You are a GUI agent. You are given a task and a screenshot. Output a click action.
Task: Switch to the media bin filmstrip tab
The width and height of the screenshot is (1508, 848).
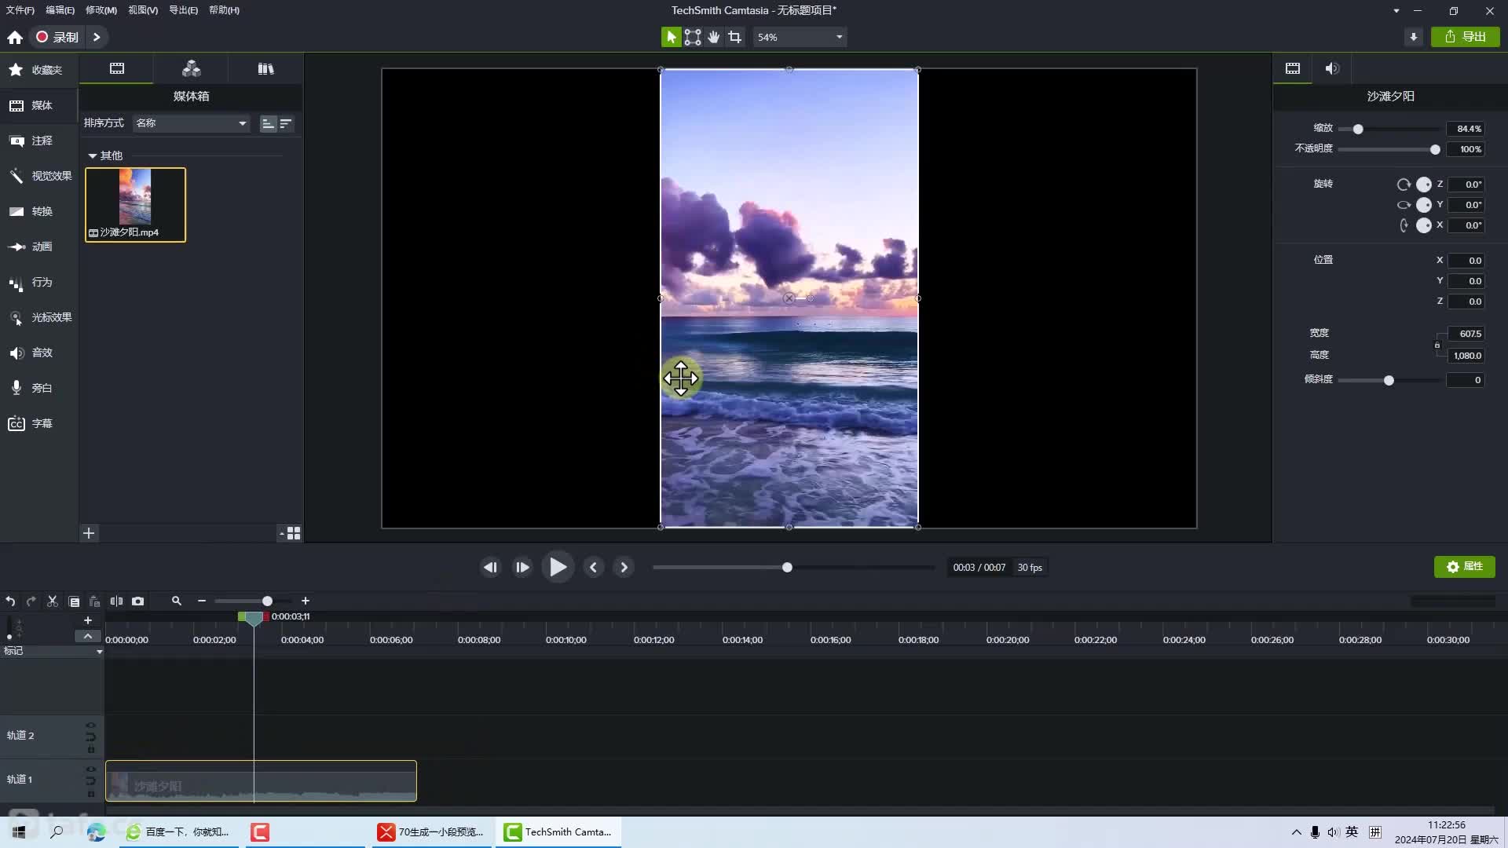click(117, 68)
